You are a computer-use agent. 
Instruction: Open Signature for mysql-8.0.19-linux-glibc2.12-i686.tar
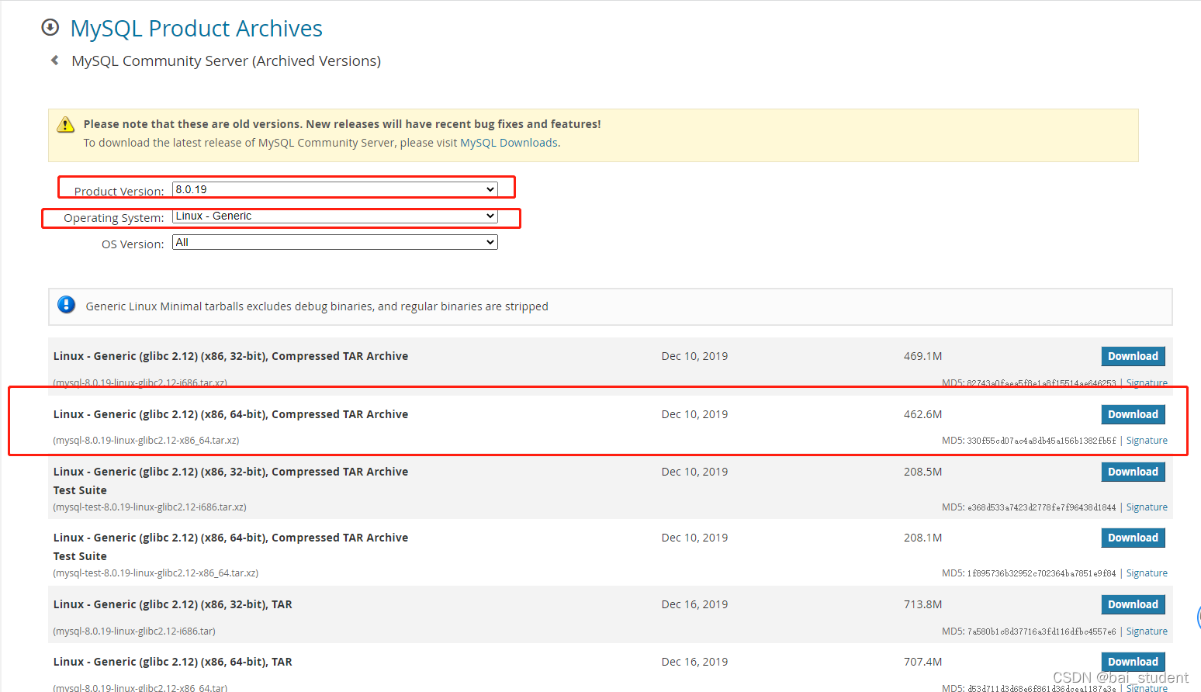click(x=1147, y=631)
